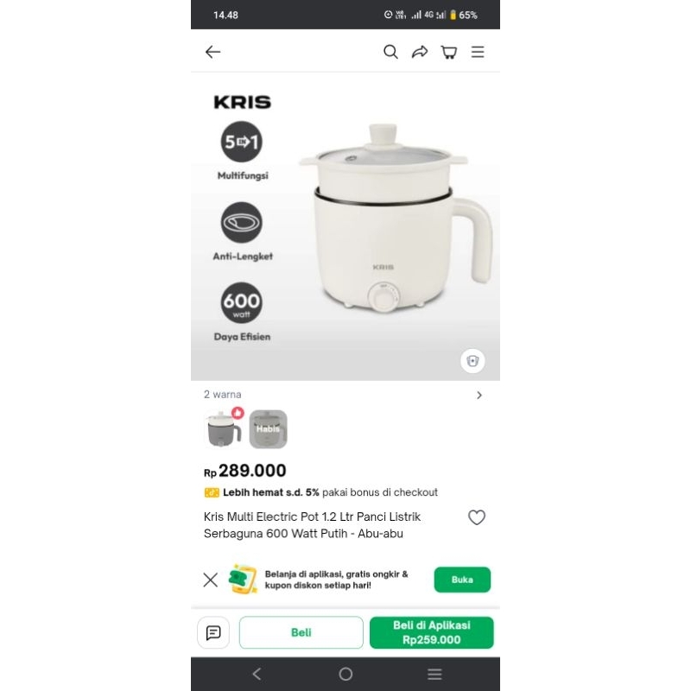Open the hamburger menu at top right
691x691 pixels.
pyautogui.click(x=478, y=52)
